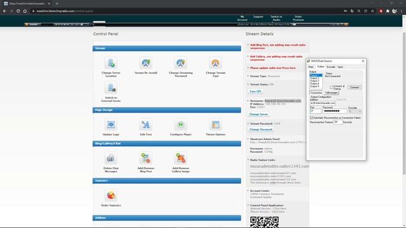
Task: Open the browser extensions puzzle icon
Action: click(x=388, y=11)
